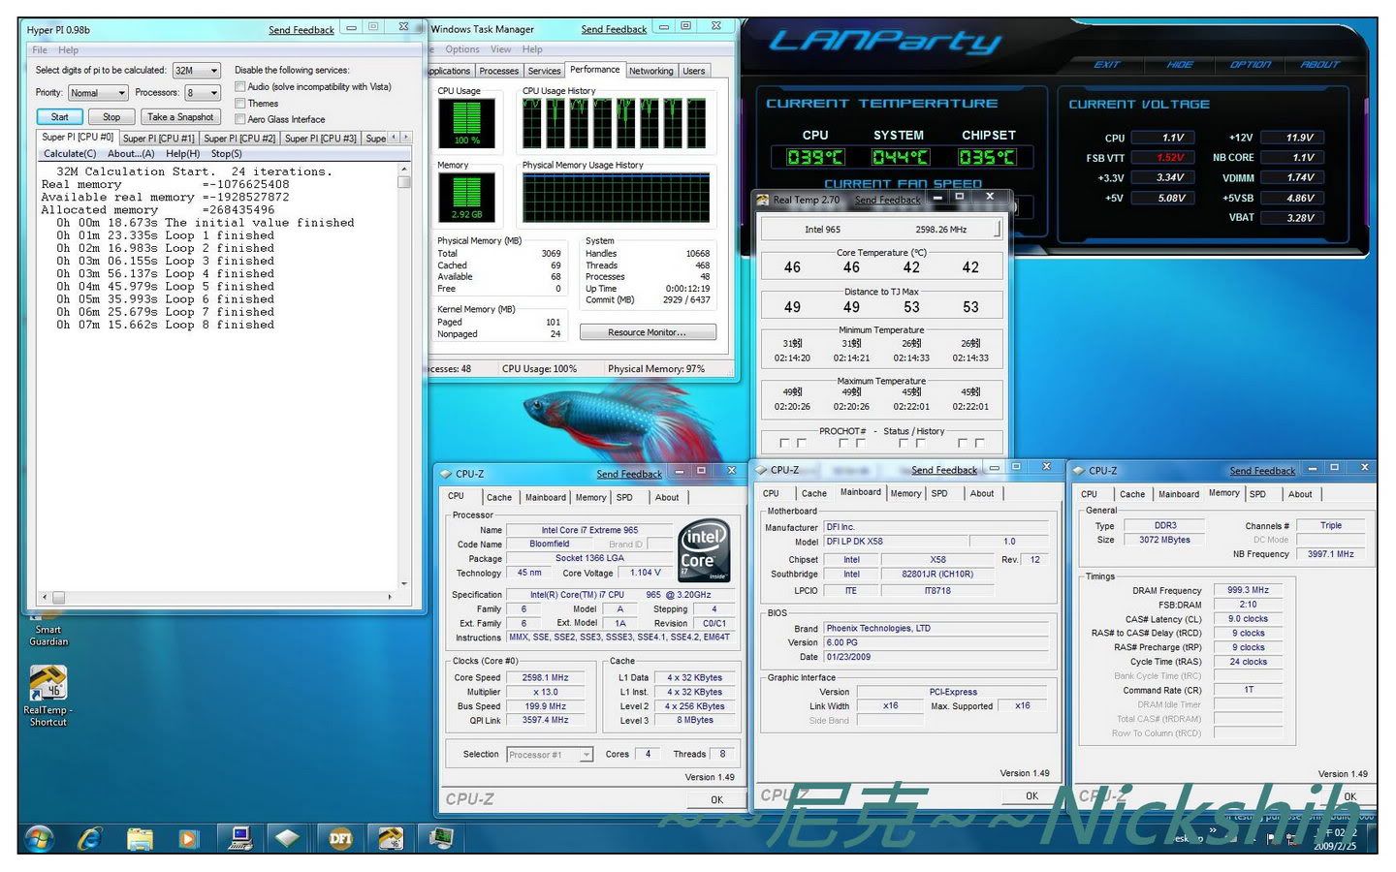The height and width of the screenshot is (872, 1396).
Task: Open the About...(A) menu in Super PI
Action: [x=131, y=154]
